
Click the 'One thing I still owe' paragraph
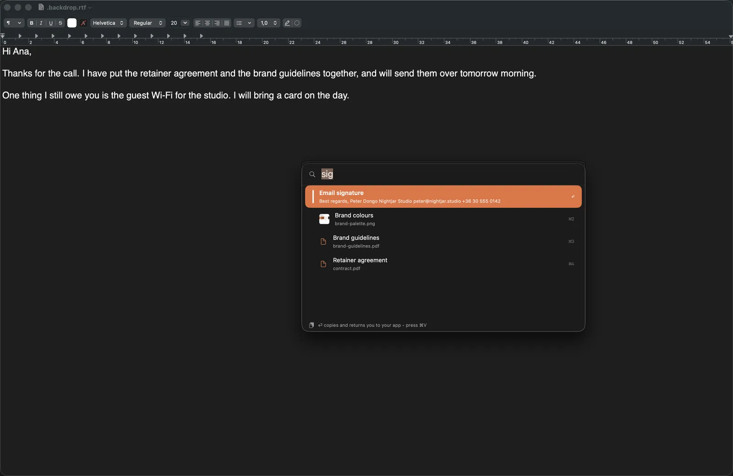tap(176, 95)
